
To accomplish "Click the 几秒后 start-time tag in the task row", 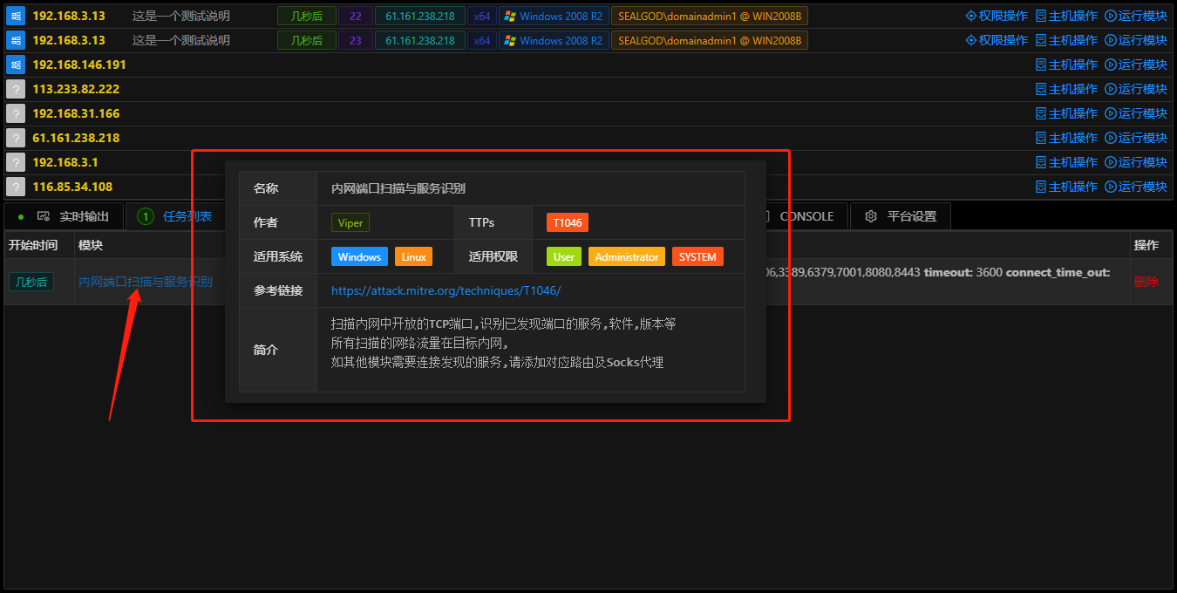I will point(31,282).
